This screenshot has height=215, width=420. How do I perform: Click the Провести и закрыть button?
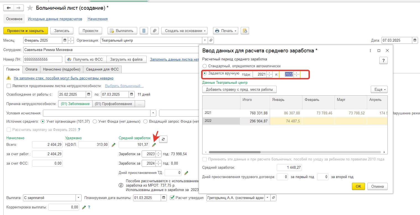click(25, 31)
